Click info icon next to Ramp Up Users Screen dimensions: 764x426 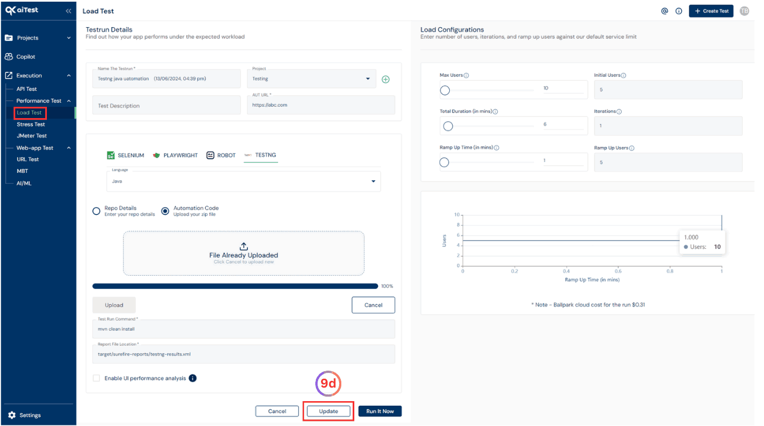(x=632, y=148)
